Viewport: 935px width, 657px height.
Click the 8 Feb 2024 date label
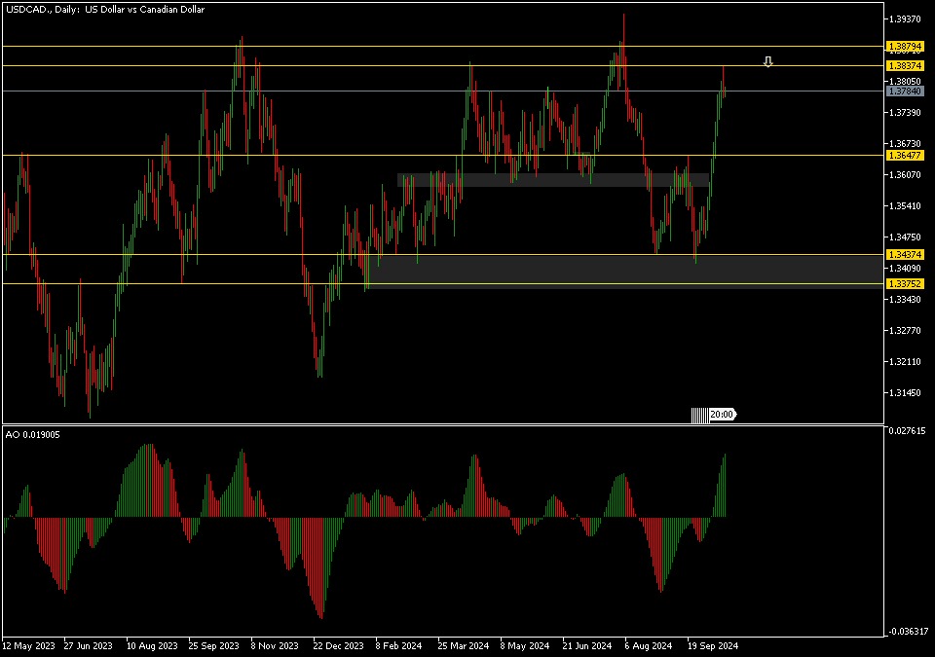[x=398, y=645]
